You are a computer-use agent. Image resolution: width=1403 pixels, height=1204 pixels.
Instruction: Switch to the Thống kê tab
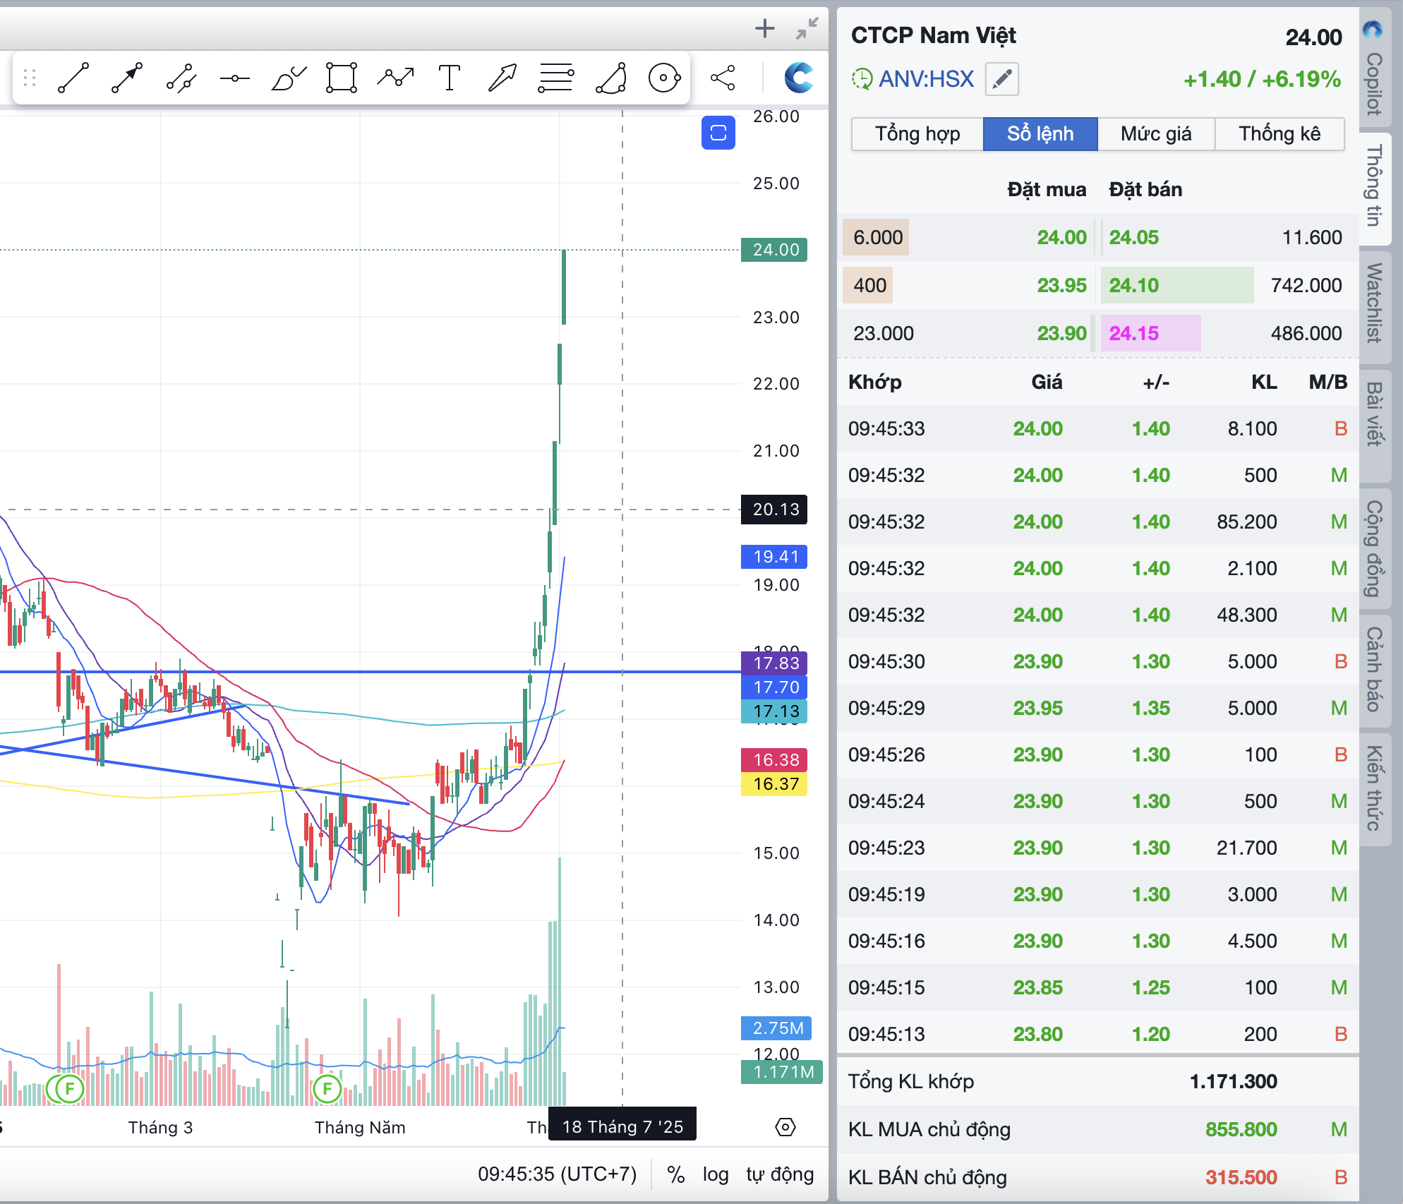[x=1279, y=134]
